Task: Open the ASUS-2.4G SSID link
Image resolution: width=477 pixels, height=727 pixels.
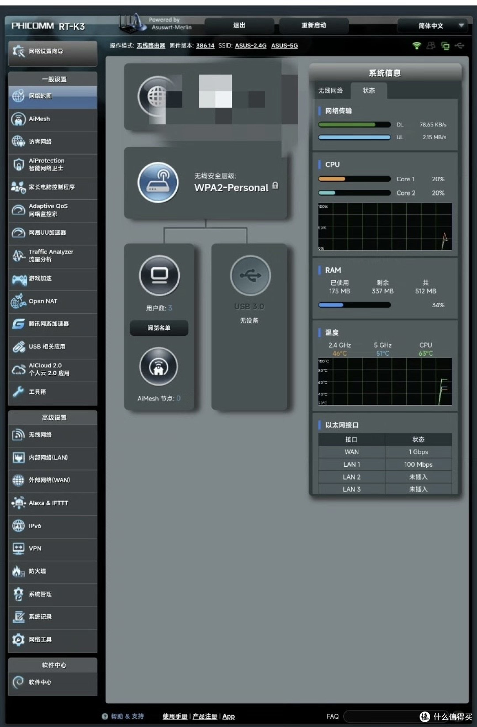Action: pos(251,46)
